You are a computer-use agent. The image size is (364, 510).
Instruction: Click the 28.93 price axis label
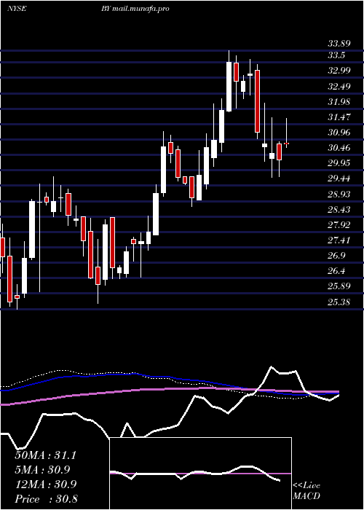[x=339, y=195]
